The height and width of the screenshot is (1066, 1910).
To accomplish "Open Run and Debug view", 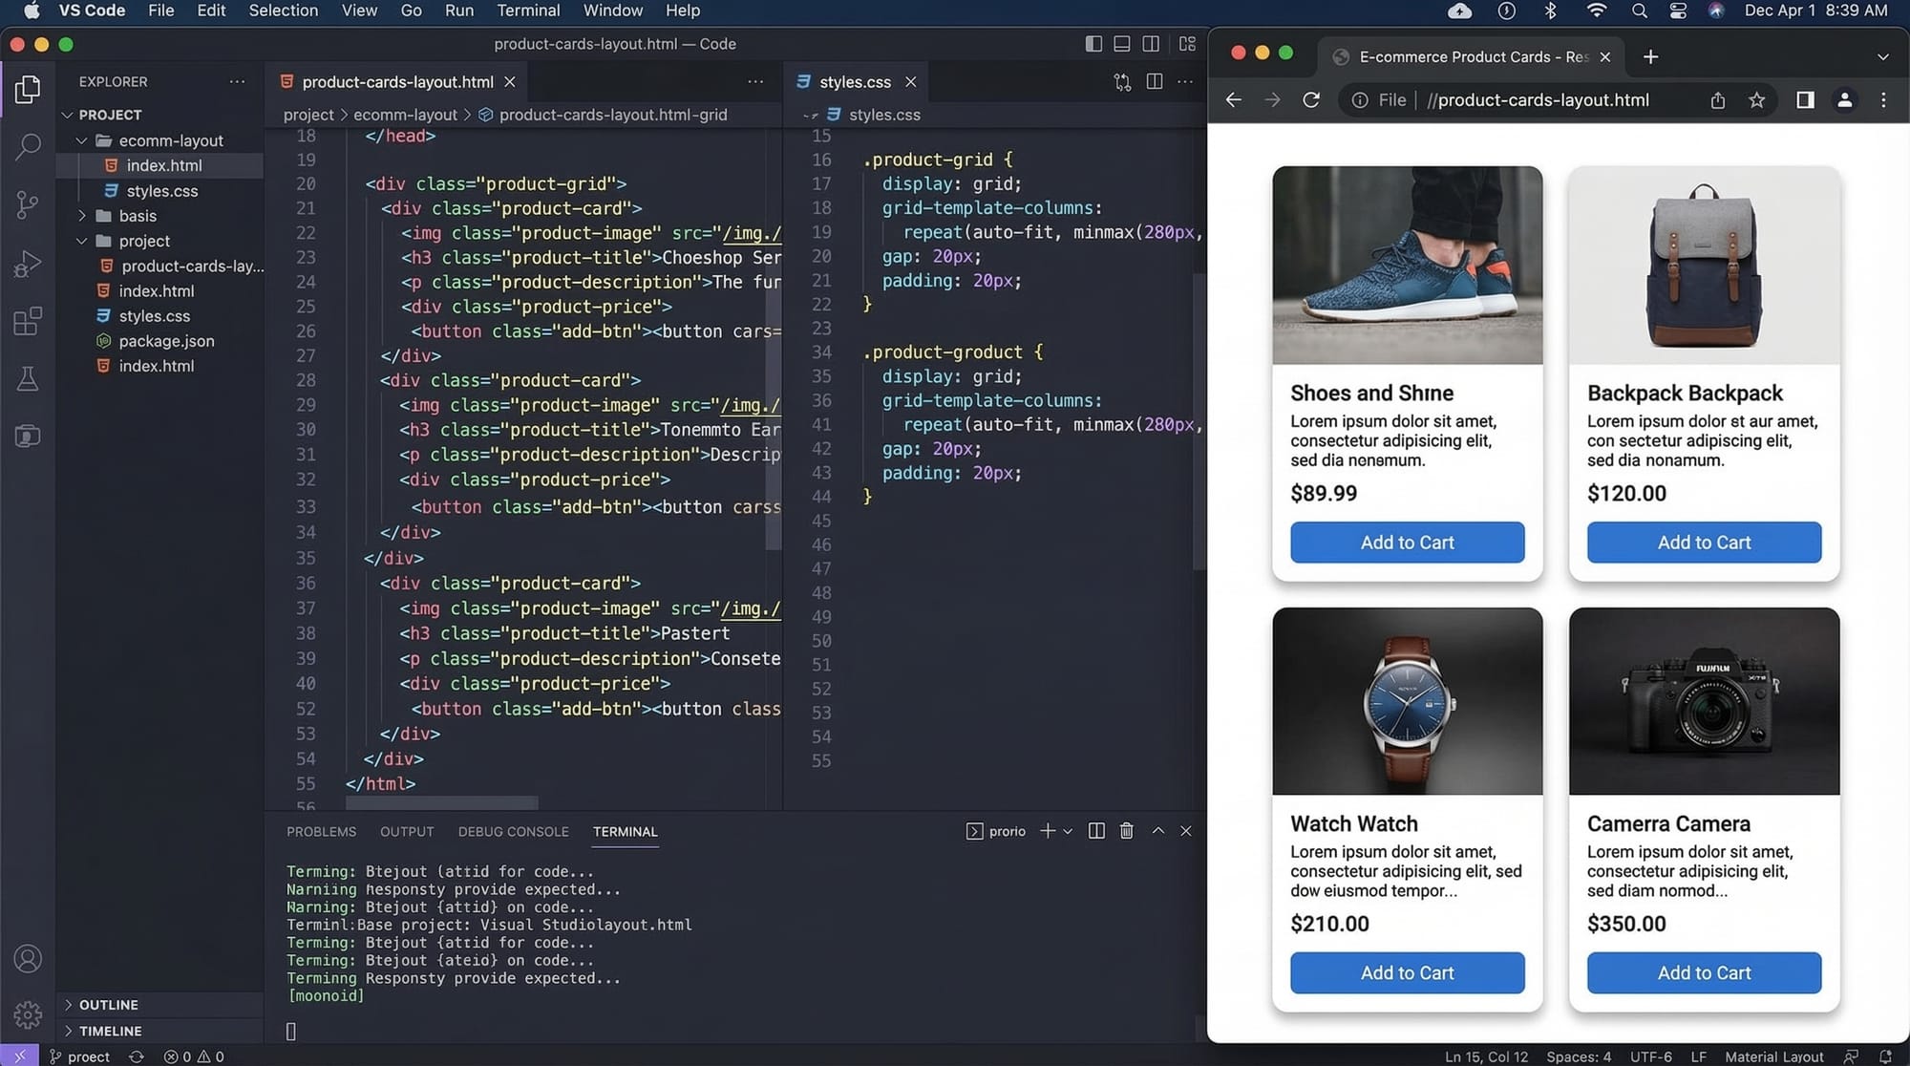I will tap(28, 263).
